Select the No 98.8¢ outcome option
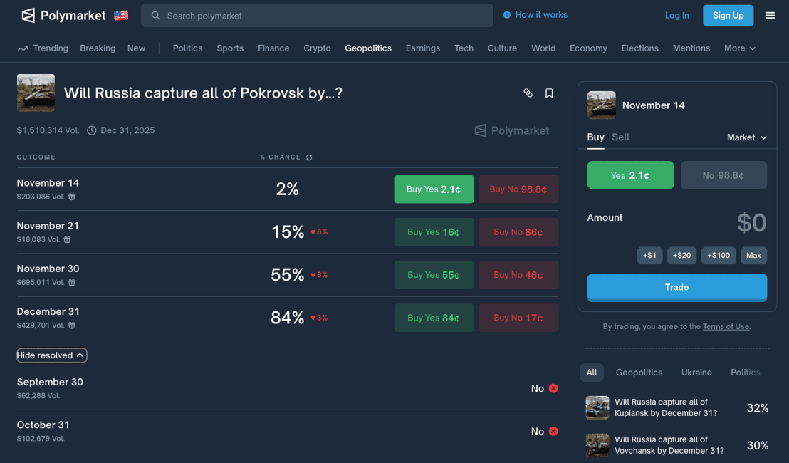This screenshot has width=789, height=463. coord(723,175)
